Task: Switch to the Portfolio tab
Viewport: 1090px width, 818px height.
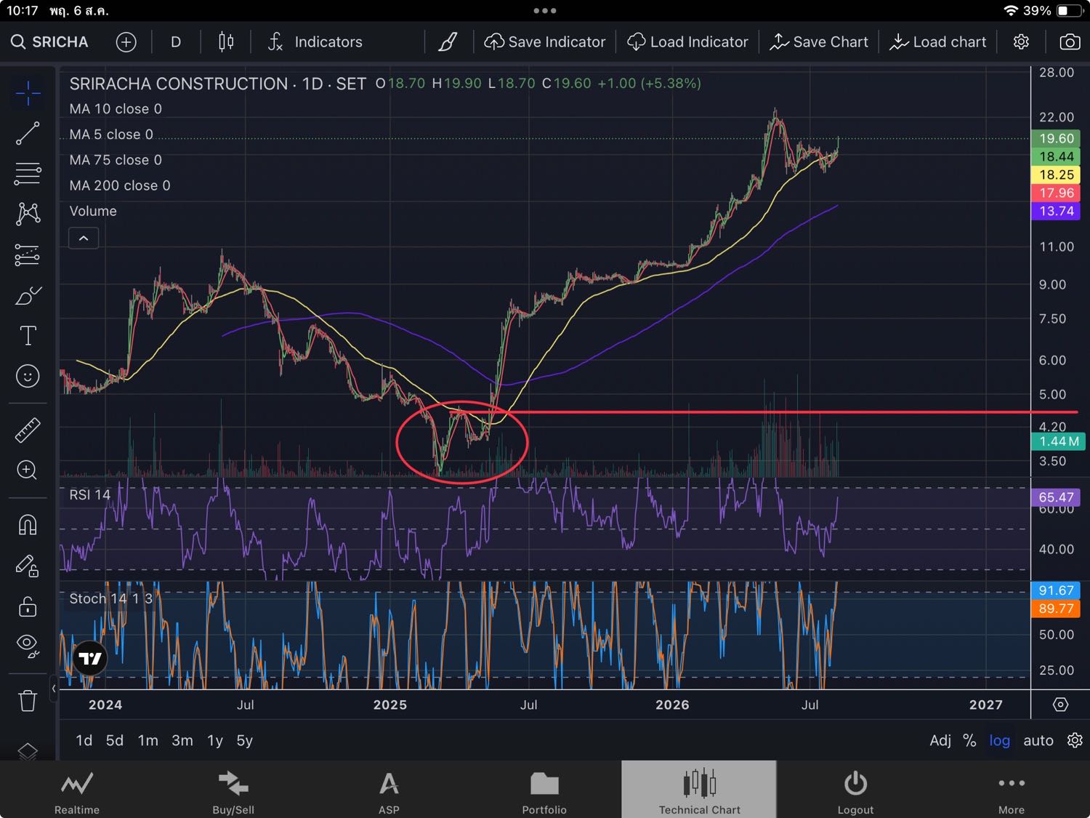Action: (x=544, y=790)
